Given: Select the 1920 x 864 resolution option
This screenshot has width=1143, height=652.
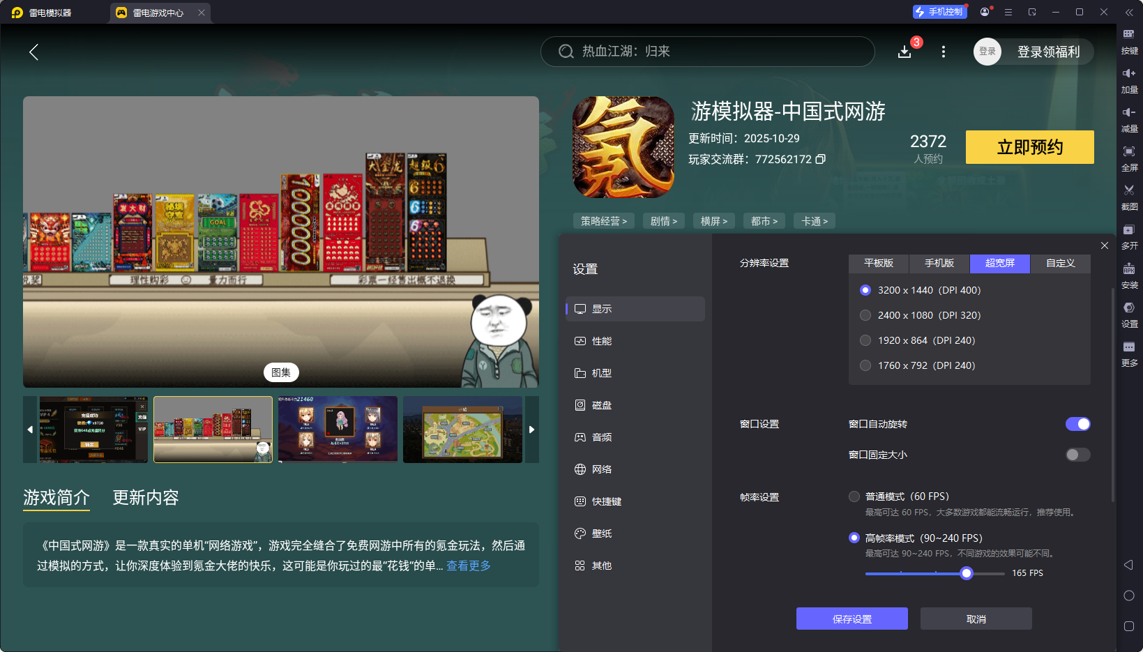Looking at the screenshot, I should click(x=865, y=340).
